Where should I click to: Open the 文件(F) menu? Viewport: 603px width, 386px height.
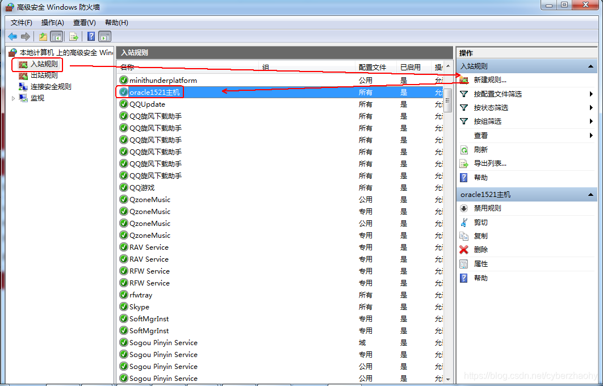(21, 23)
